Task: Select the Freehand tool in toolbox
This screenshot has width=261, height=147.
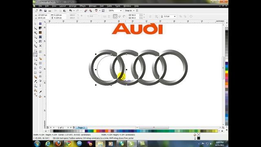Action: click(x=35, y=42)
